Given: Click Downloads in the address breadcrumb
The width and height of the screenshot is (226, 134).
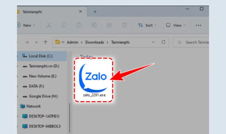Looking at the screenshot, I should [x=94, y=42].
